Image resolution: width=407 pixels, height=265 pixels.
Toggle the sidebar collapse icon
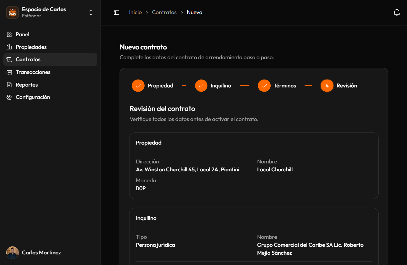(x=117, y=12)
